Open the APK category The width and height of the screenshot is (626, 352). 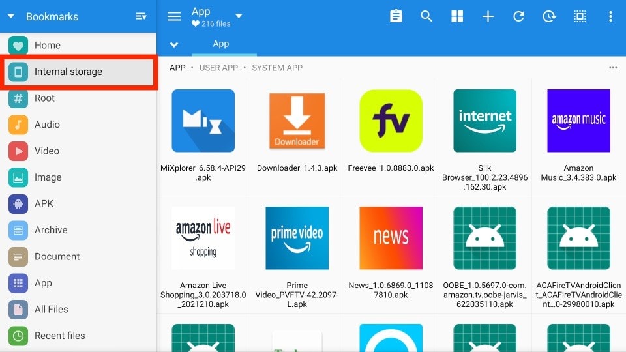point(78,203)
